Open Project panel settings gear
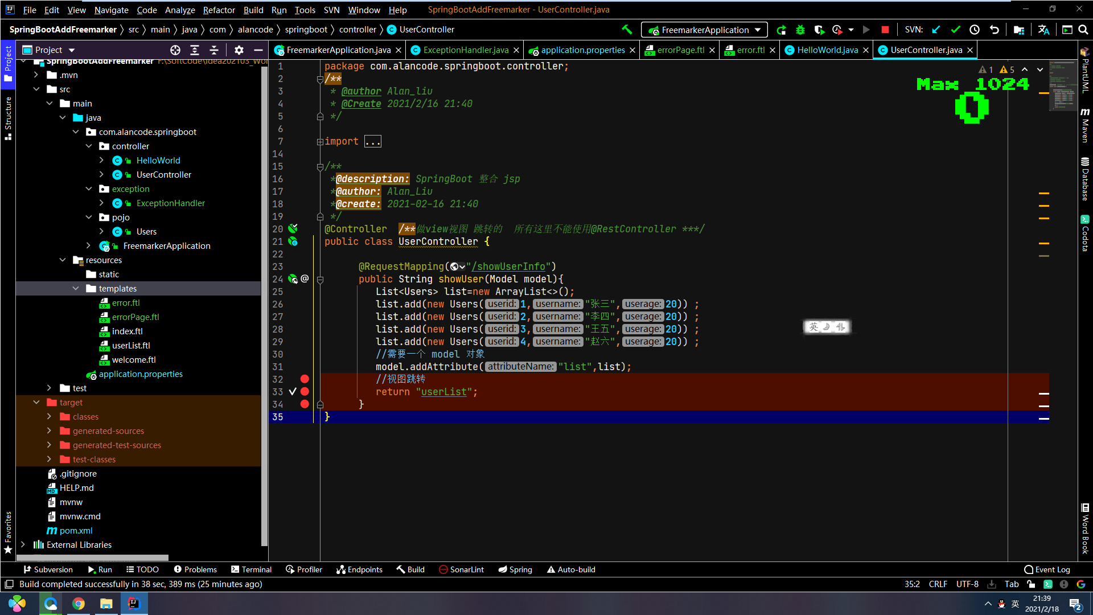The height and width of the screenshot is (615, 1093). 239,50
